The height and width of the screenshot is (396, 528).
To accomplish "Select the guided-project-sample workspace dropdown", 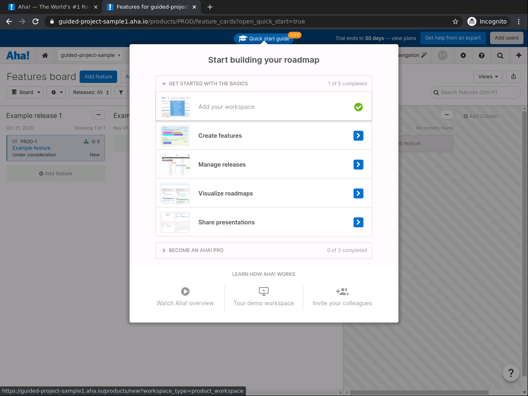I will pyautogui.click(x=90, y=55).
